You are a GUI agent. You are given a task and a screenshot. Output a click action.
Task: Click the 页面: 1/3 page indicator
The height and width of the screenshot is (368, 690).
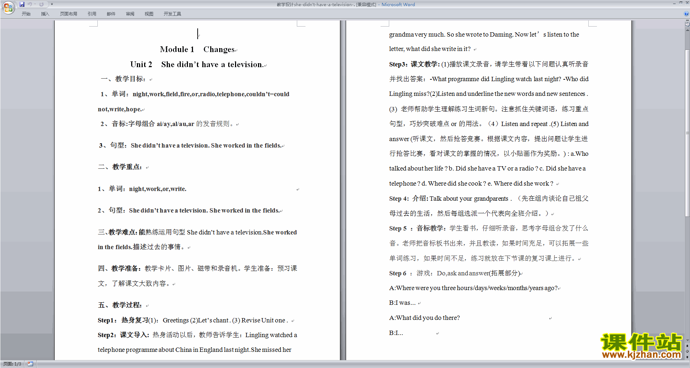pyautogui.click(x=12, y=364)
